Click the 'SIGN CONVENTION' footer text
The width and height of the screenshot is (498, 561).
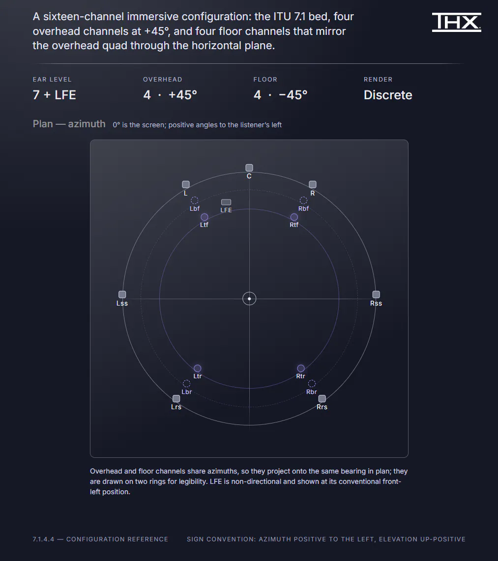point(326,539)
